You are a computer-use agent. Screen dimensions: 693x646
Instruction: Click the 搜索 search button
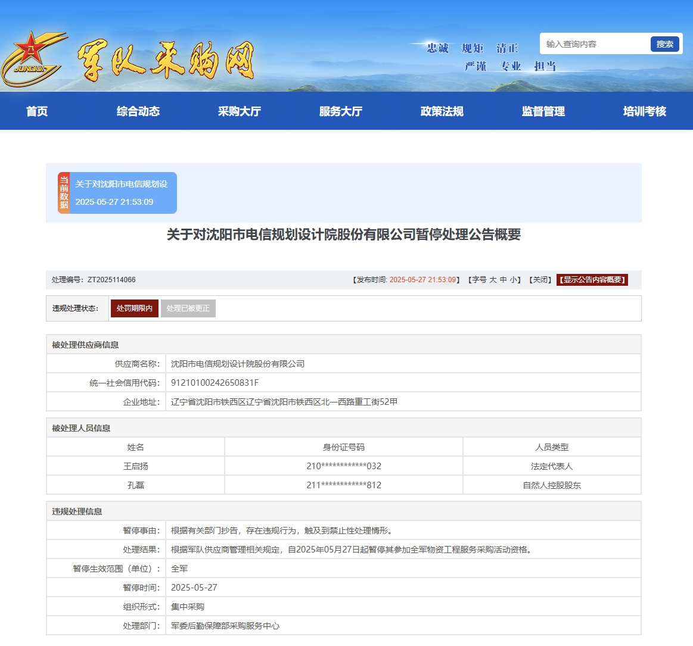(x=664, y=44)
